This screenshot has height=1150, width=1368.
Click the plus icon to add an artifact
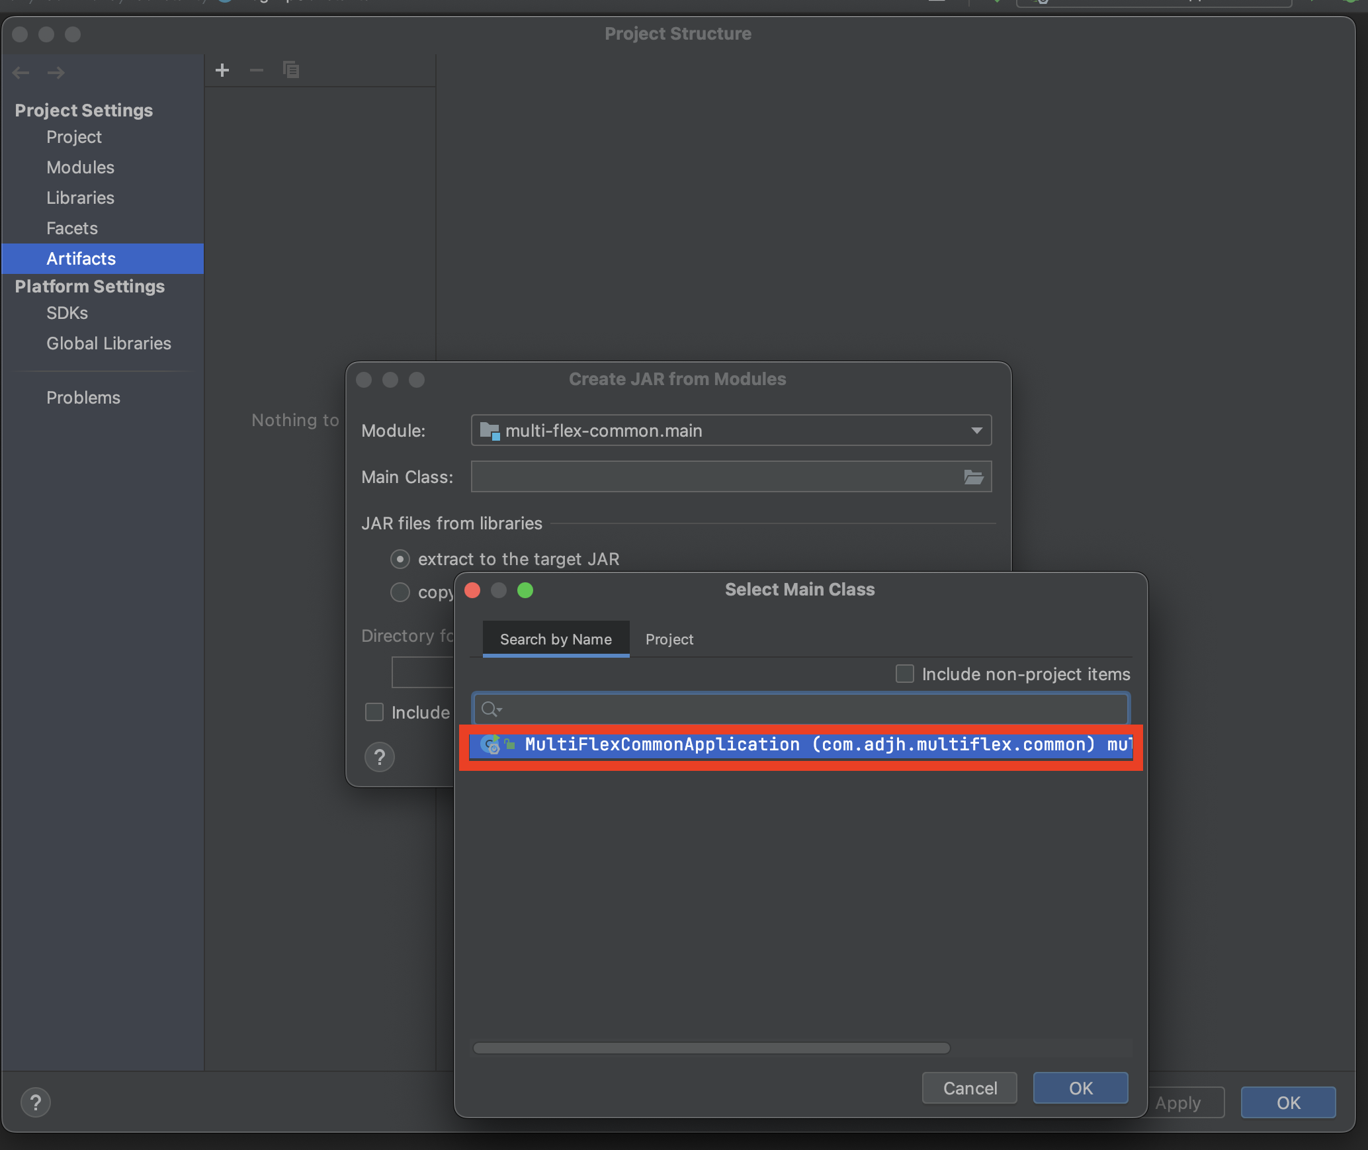[222, 70]
